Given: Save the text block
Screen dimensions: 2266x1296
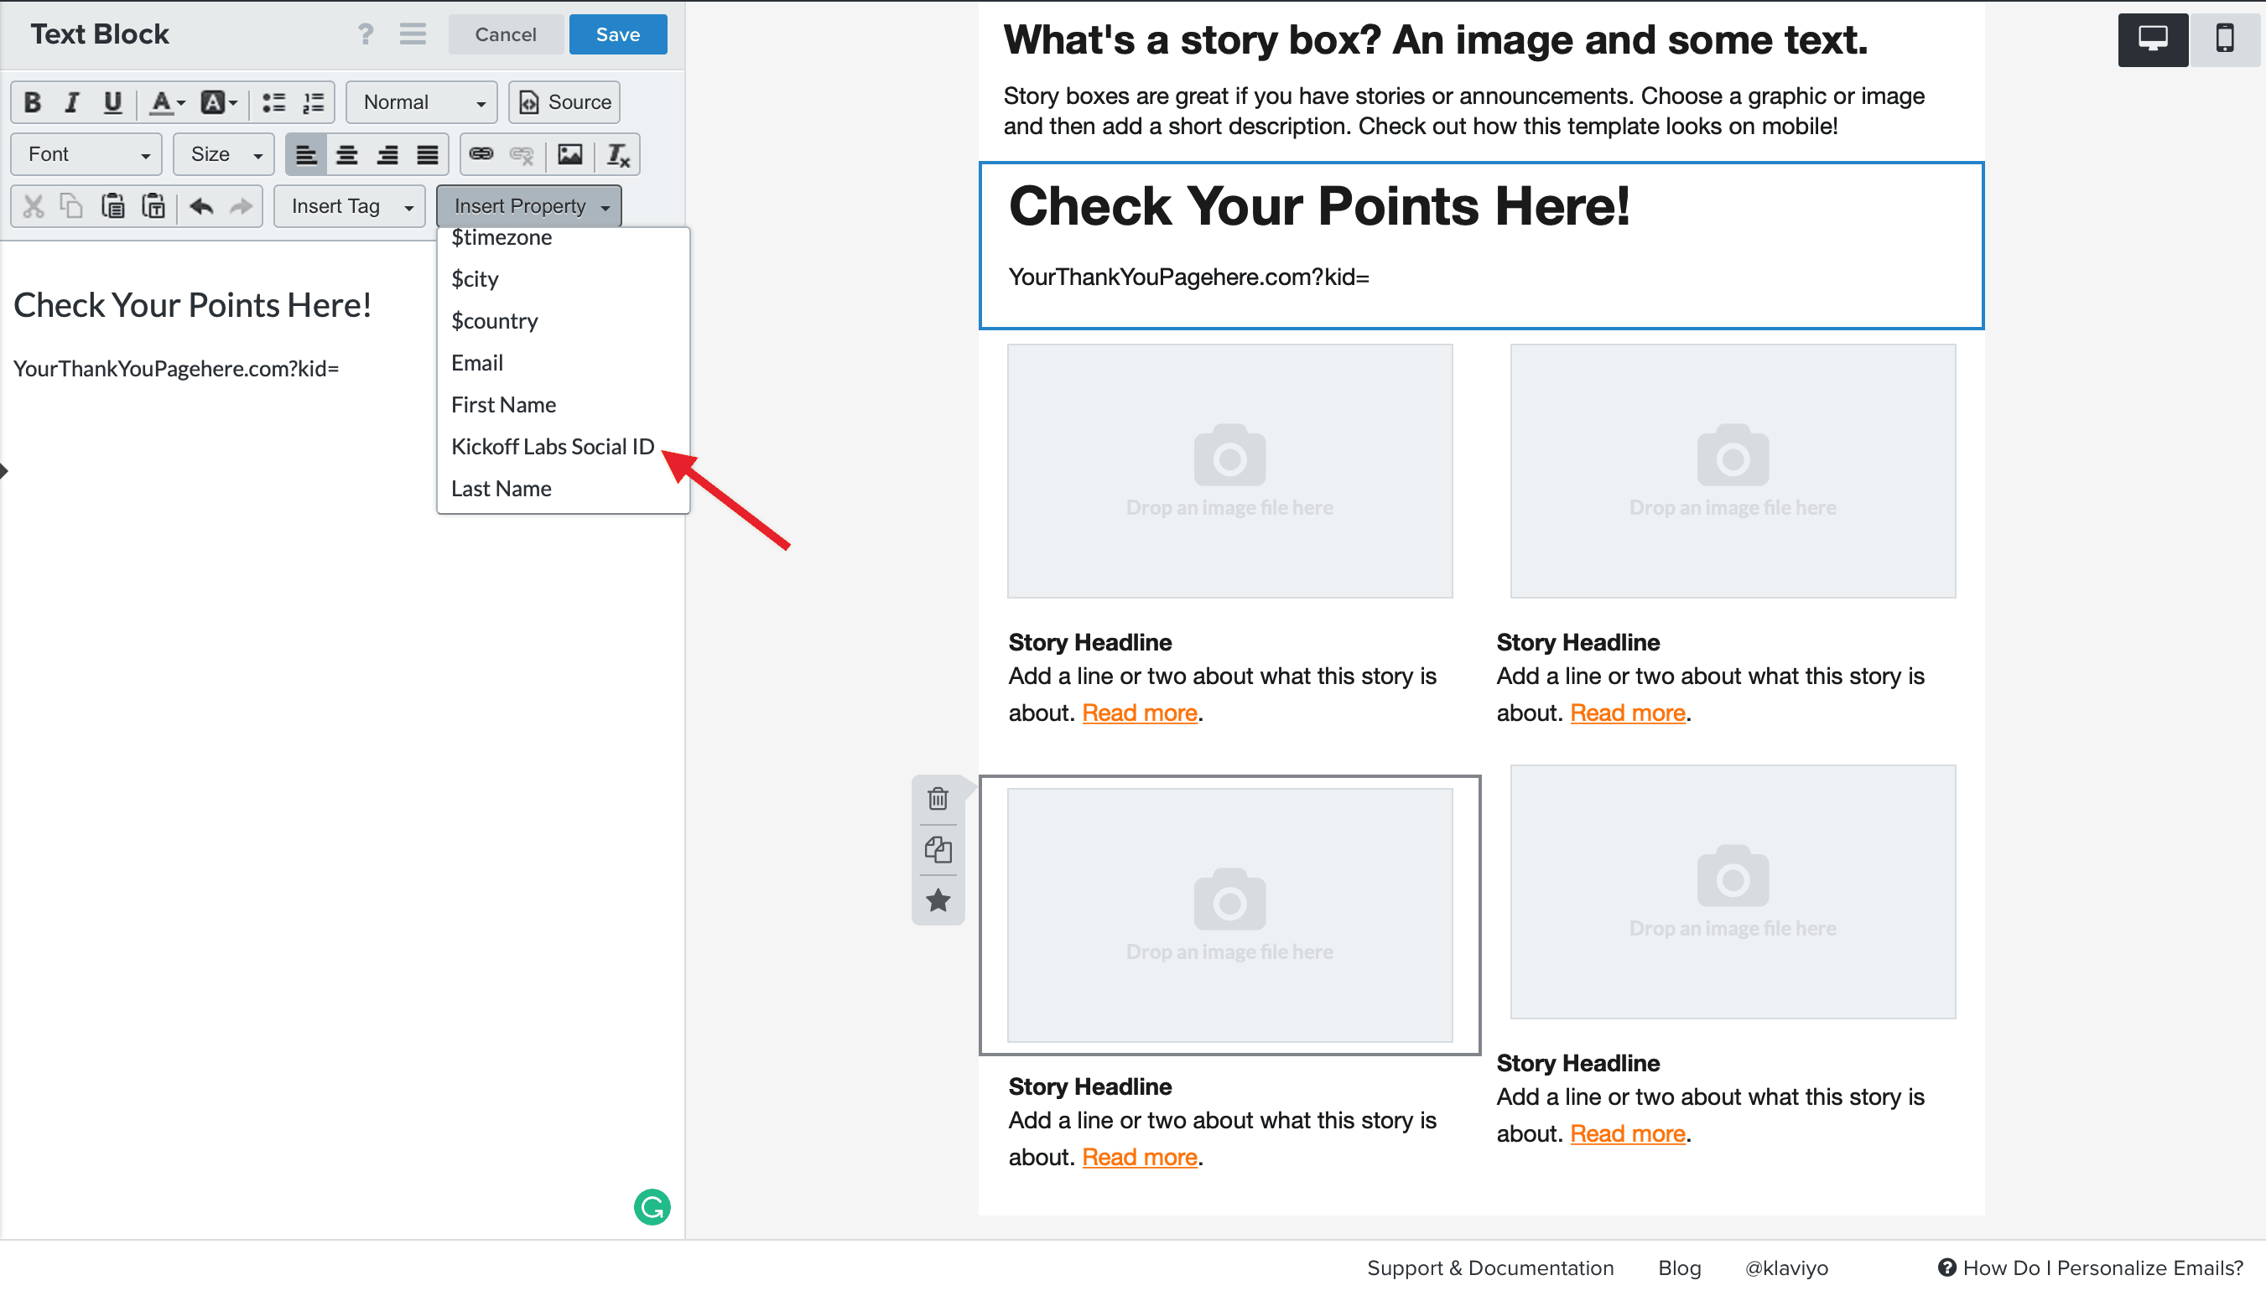Looking at the screenshot, I should [618, 34].
